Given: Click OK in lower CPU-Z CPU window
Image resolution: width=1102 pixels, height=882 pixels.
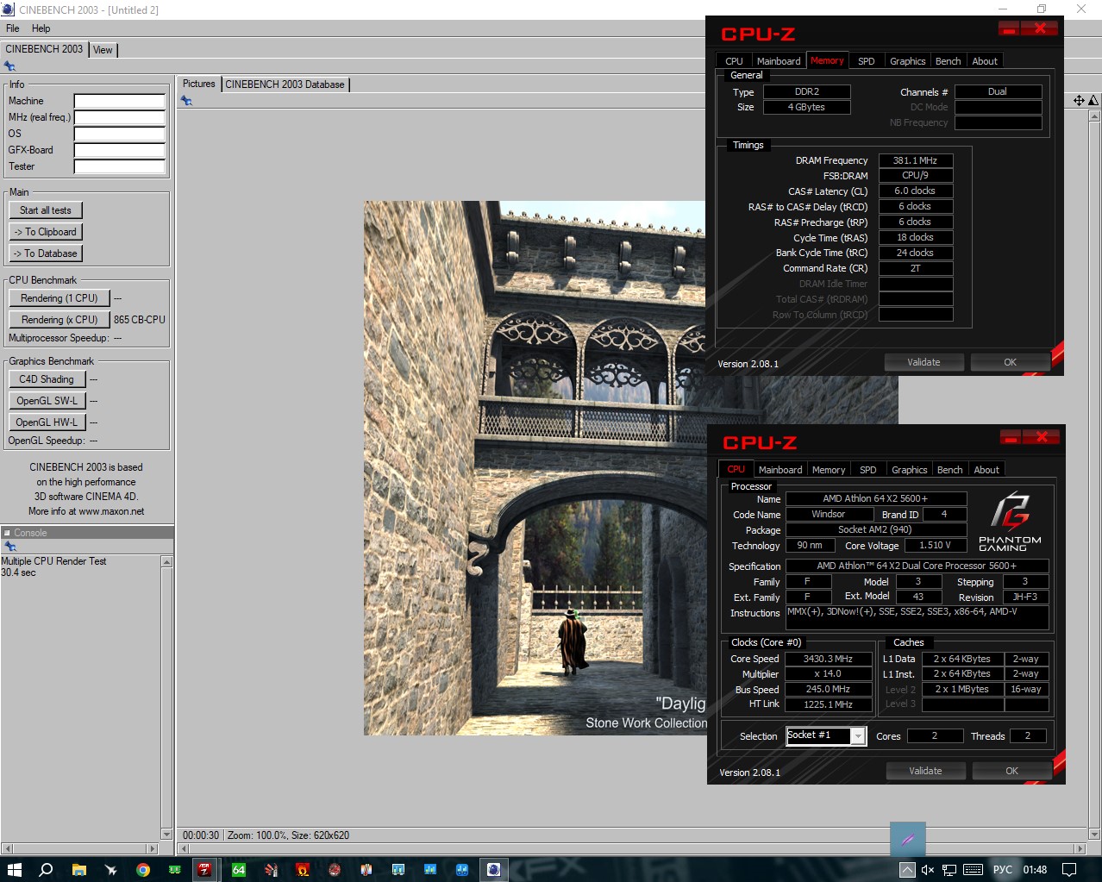Looking at the screenshot, I should point(1011,771).
